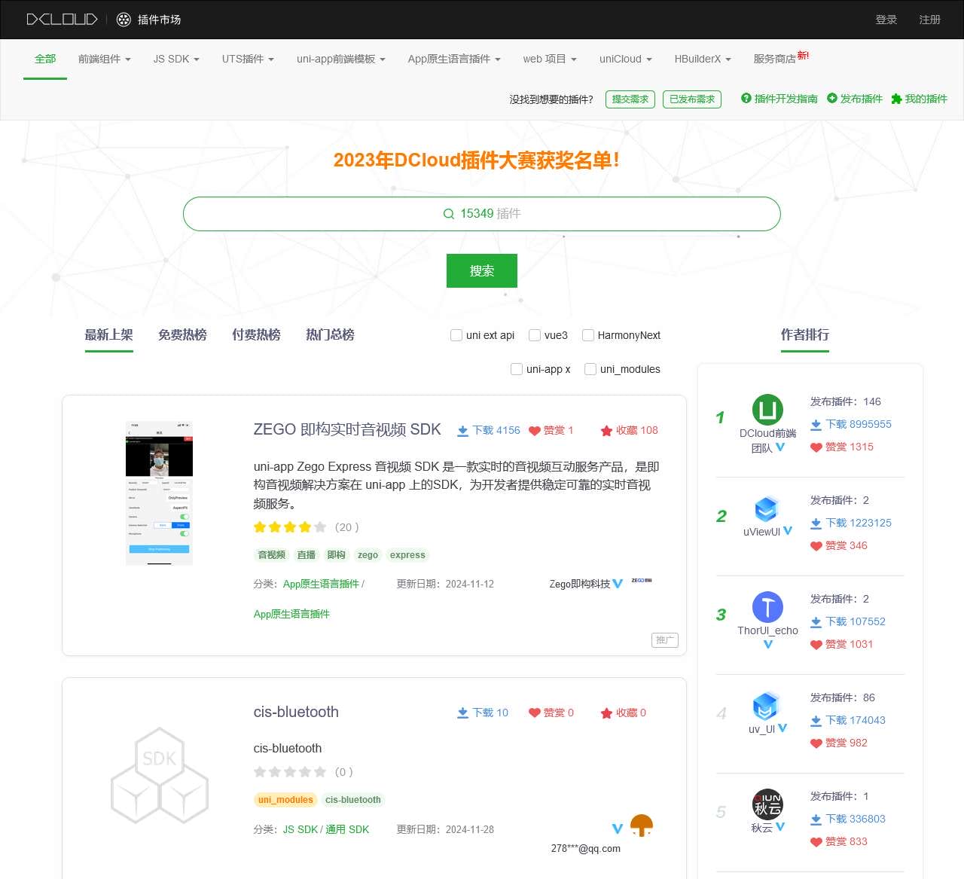Open uViewUI author avatar
Screen dimensions: 964x879
coord(766,509)
